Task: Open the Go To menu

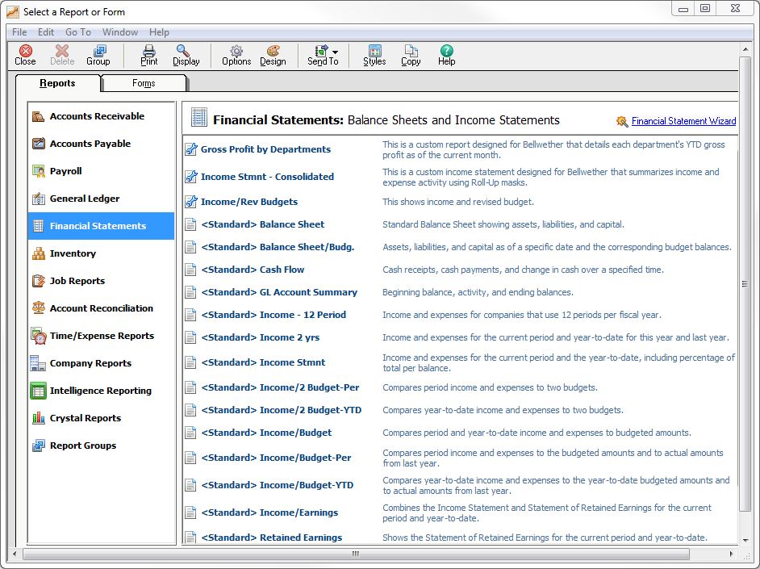Action: [x=78, y=32]
